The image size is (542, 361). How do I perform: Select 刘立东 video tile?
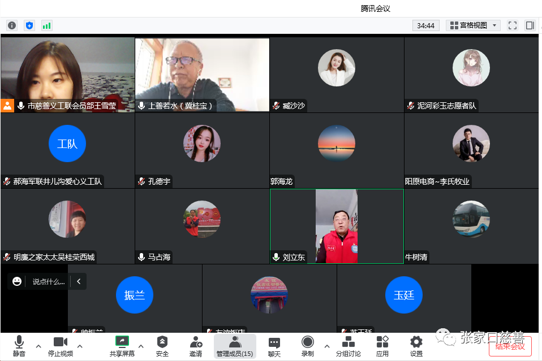click(337, 226)
